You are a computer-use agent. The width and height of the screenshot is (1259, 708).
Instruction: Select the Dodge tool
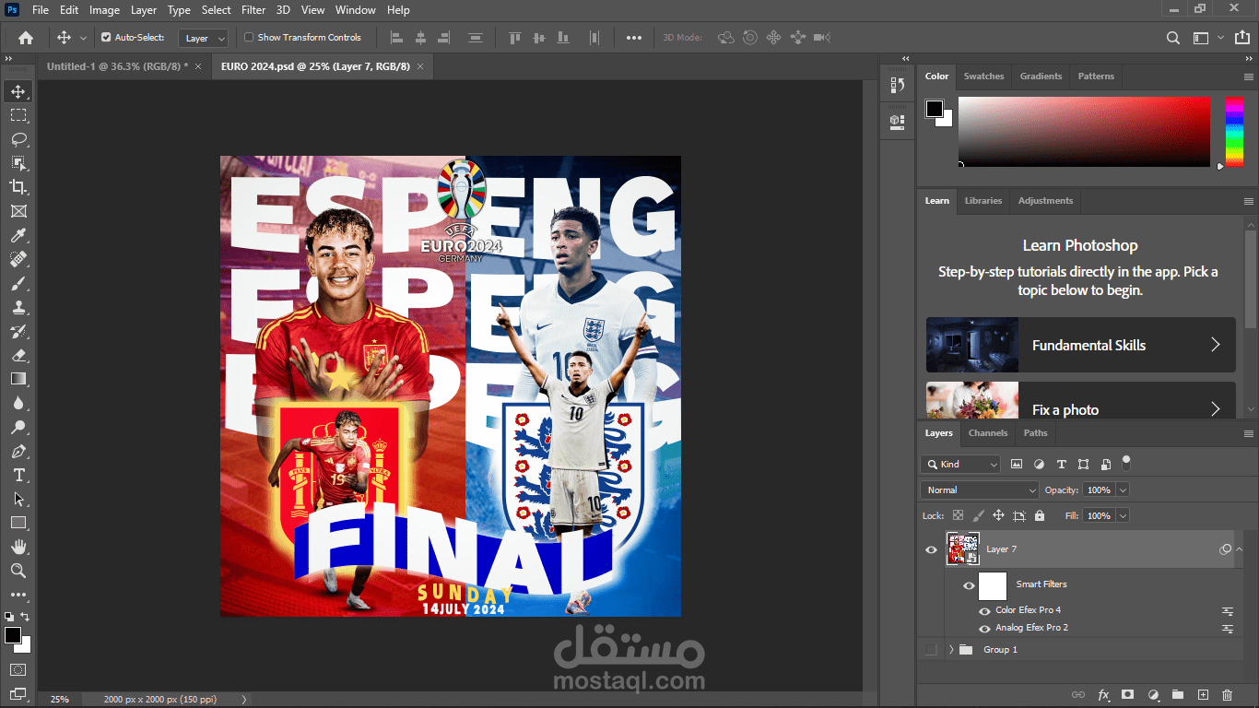coord(18,427)
